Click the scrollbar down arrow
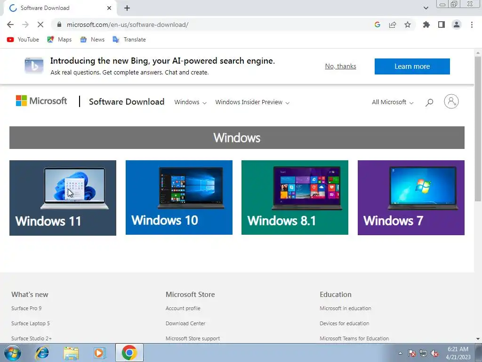Screen dimensions: 482x362 point(478,338)
